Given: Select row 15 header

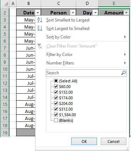Looking at the screenshot, I should click(x=5, y=104).
